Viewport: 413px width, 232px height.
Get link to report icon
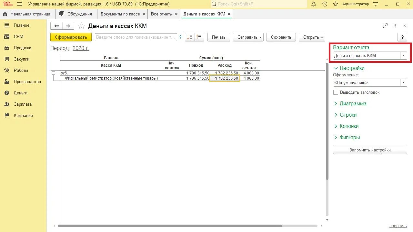coord(385,26)
